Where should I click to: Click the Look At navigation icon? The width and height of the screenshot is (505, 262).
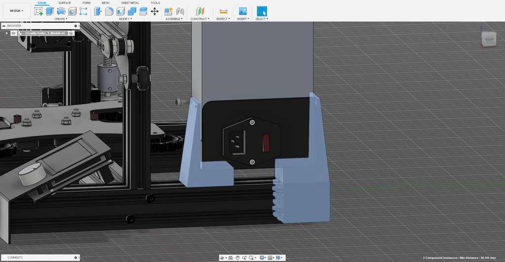(230, 258)
